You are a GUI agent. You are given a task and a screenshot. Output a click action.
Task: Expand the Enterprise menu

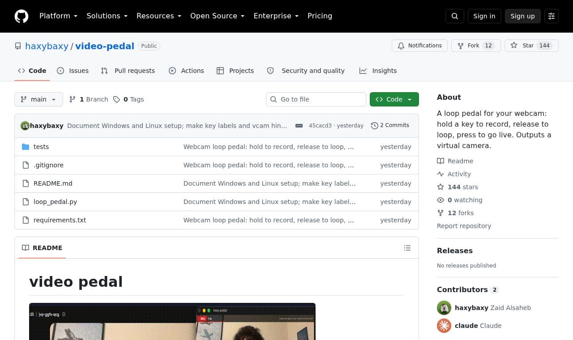click(276, 16)
